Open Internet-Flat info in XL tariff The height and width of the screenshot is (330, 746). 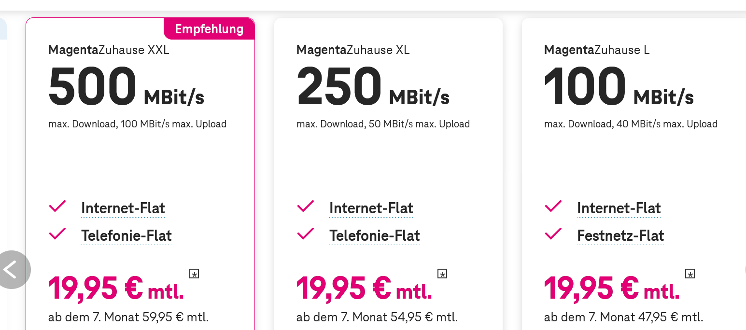point(371,208)
